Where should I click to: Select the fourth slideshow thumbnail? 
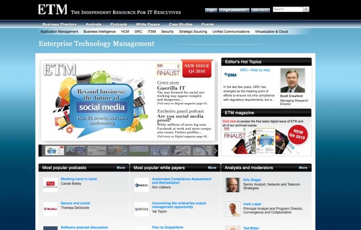118,151
